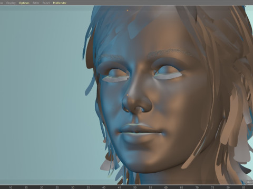Select the orange point above the forehead
Screen dimensions: 253x189
(x=128, y=10)
